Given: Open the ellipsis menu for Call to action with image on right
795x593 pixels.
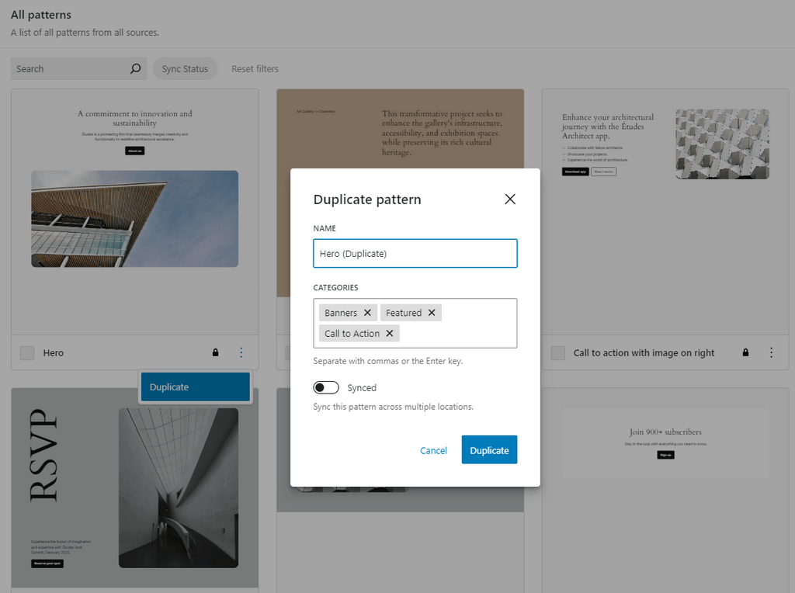Looking at the screenshot, I should tap(772, 352).
